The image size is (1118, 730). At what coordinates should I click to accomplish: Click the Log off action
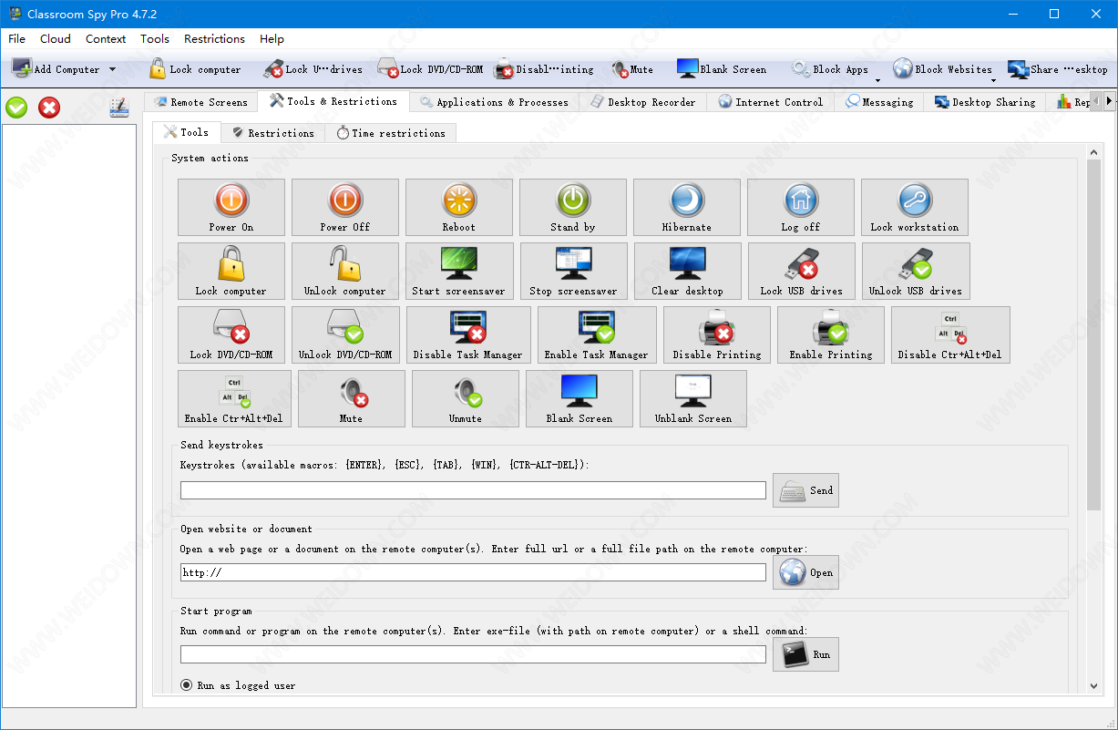click(x=801, y=207)
